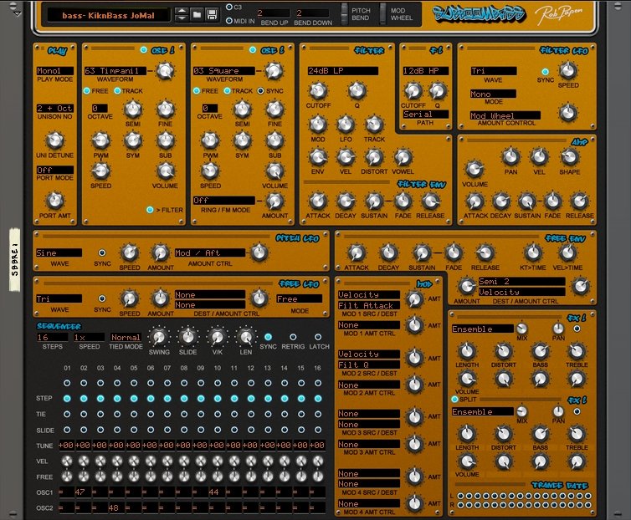Open the 24dB LP filter type selector
The height and width of the screenshot is (520, 631).
pyautogui.click(x=341, y=71)
